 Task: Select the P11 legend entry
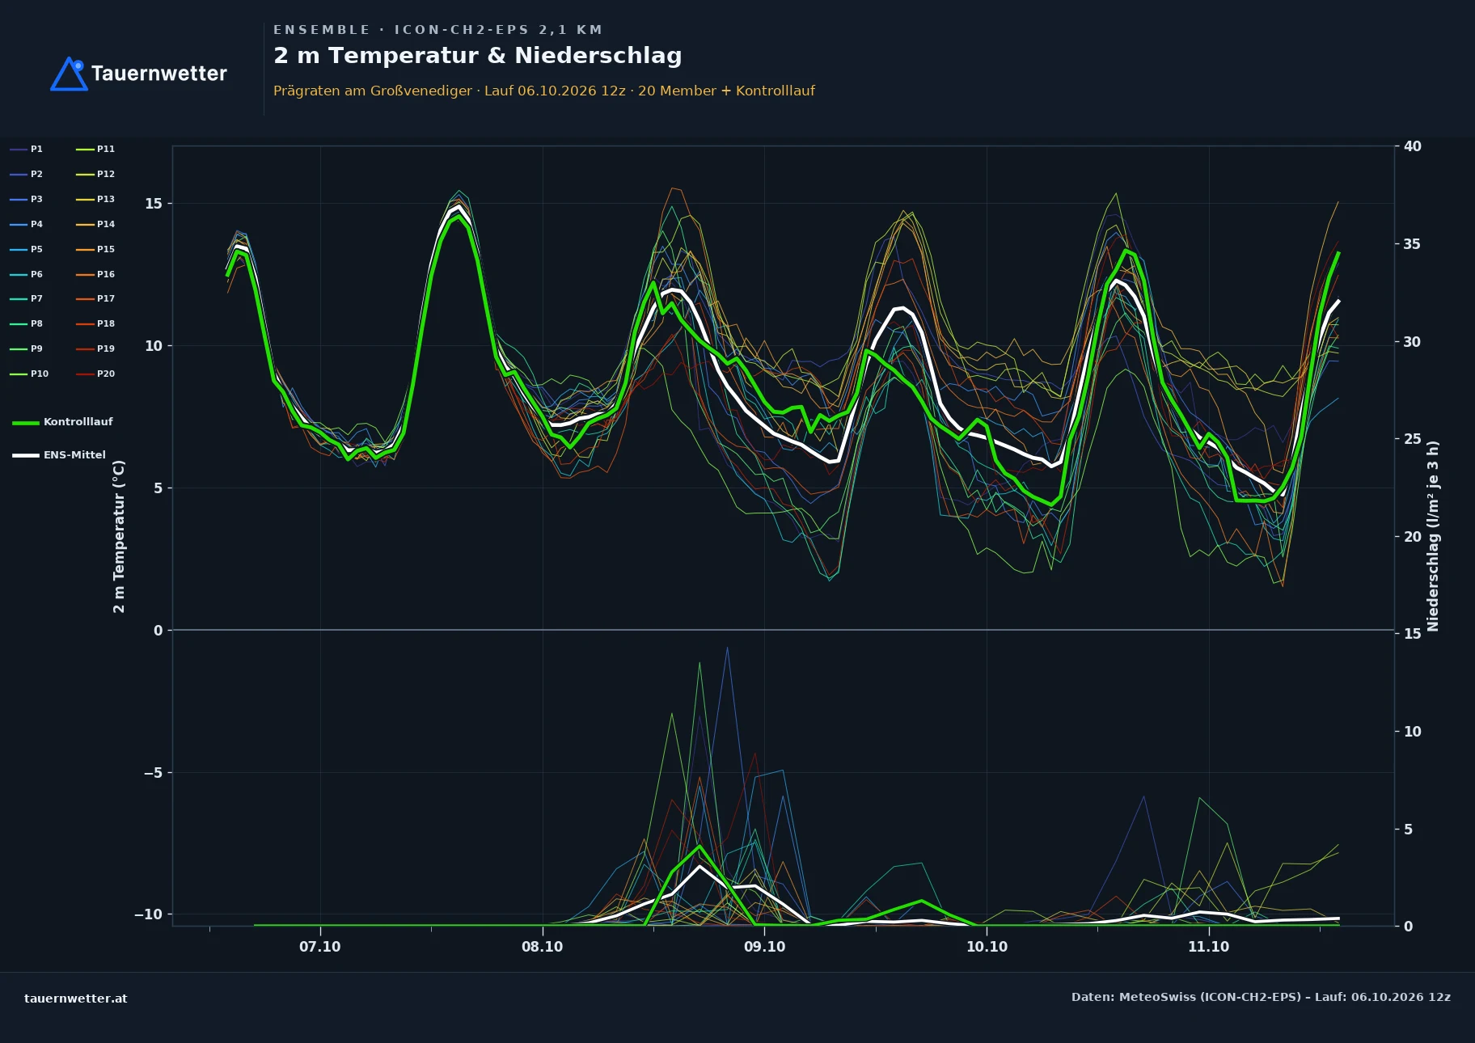tap(95, 149)
